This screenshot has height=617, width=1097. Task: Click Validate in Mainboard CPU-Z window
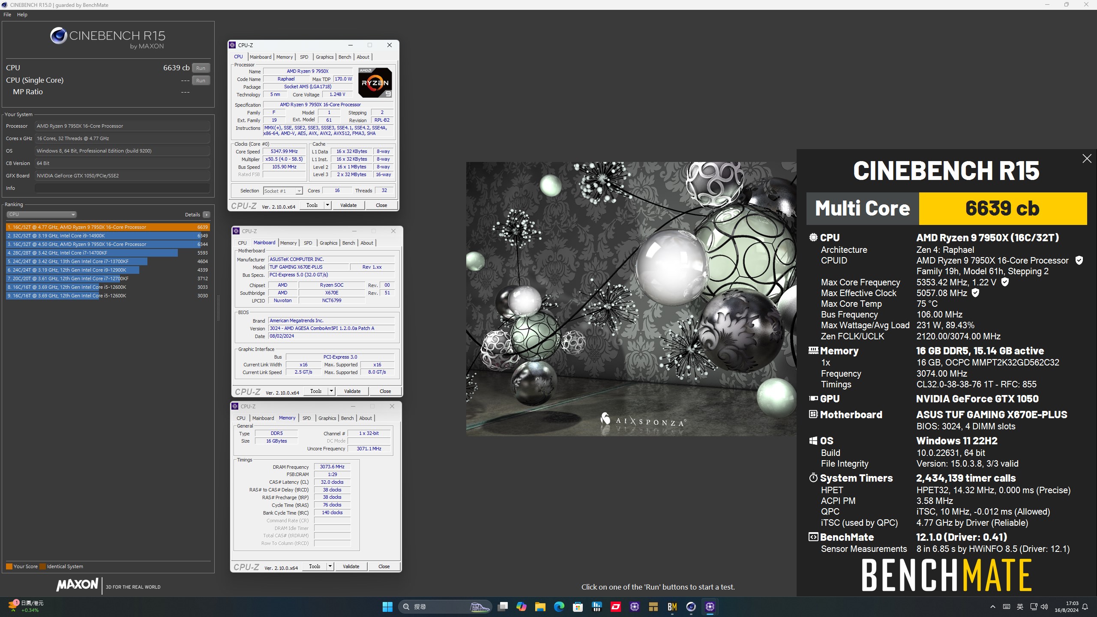(x=352, y=391)
